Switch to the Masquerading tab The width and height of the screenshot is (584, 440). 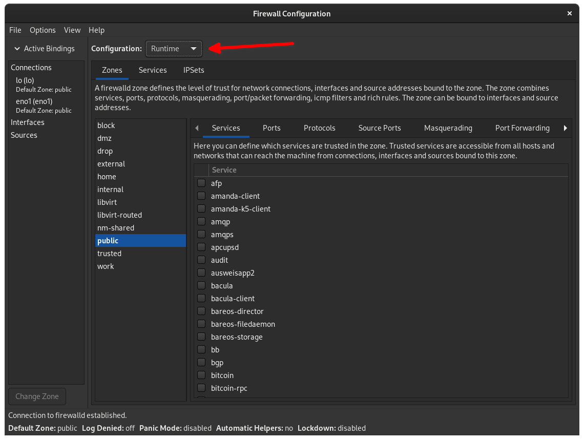coord(448,128)
